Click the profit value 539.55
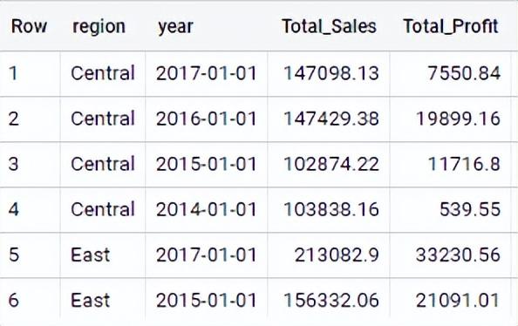518x326 pixels. (470, 209)
